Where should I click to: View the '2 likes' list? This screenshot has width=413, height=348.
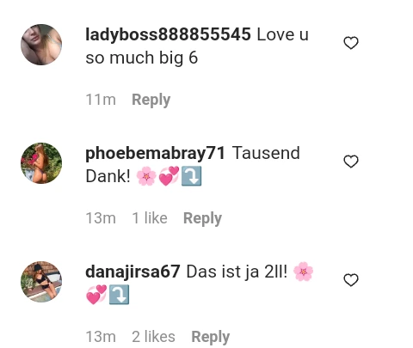tap(153, 337)
